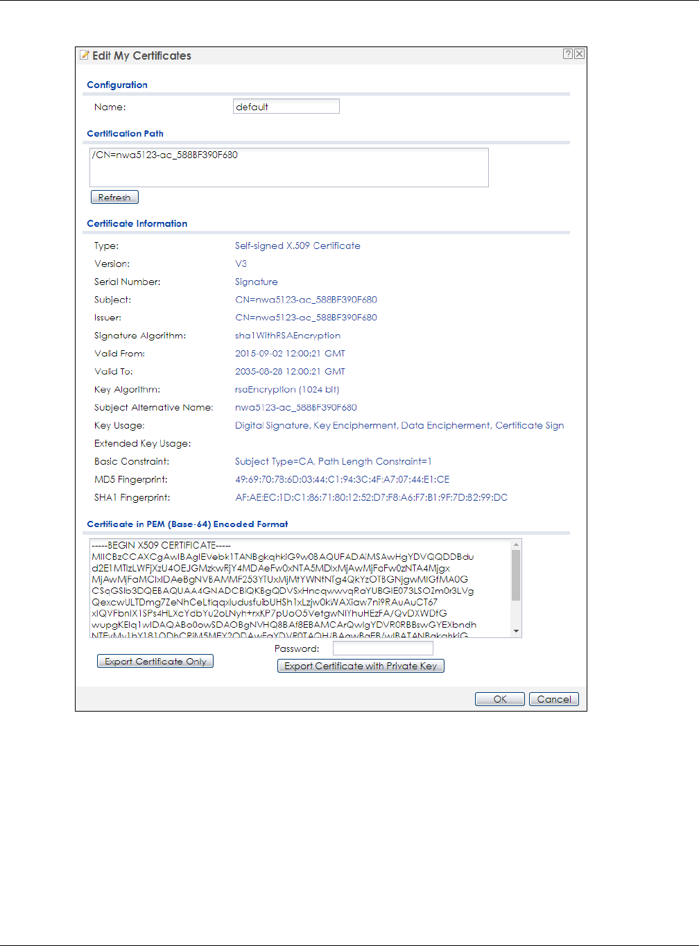Click the SHA1 Fingerprint value

pos(372,497)
